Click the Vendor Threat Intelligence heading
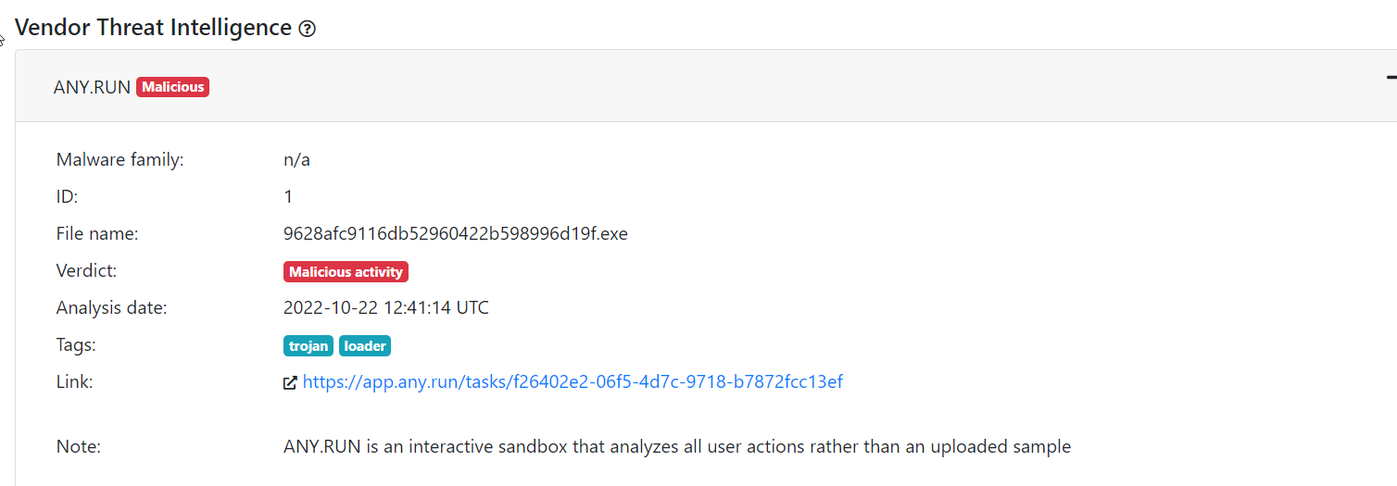 tap(154, 28)
